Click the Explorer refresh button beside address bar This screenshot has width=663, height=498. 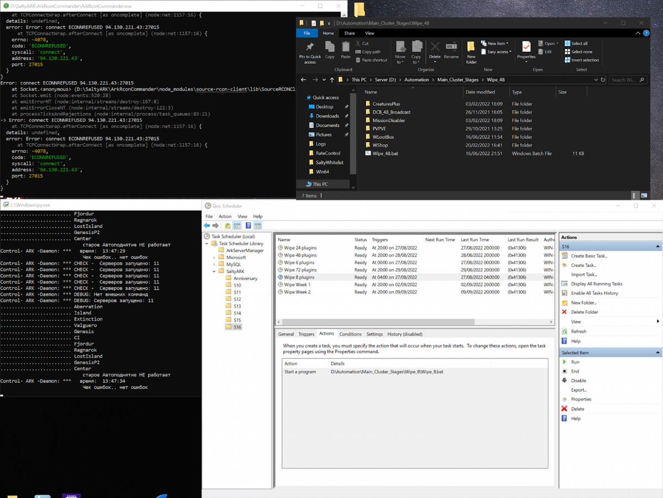603,80
